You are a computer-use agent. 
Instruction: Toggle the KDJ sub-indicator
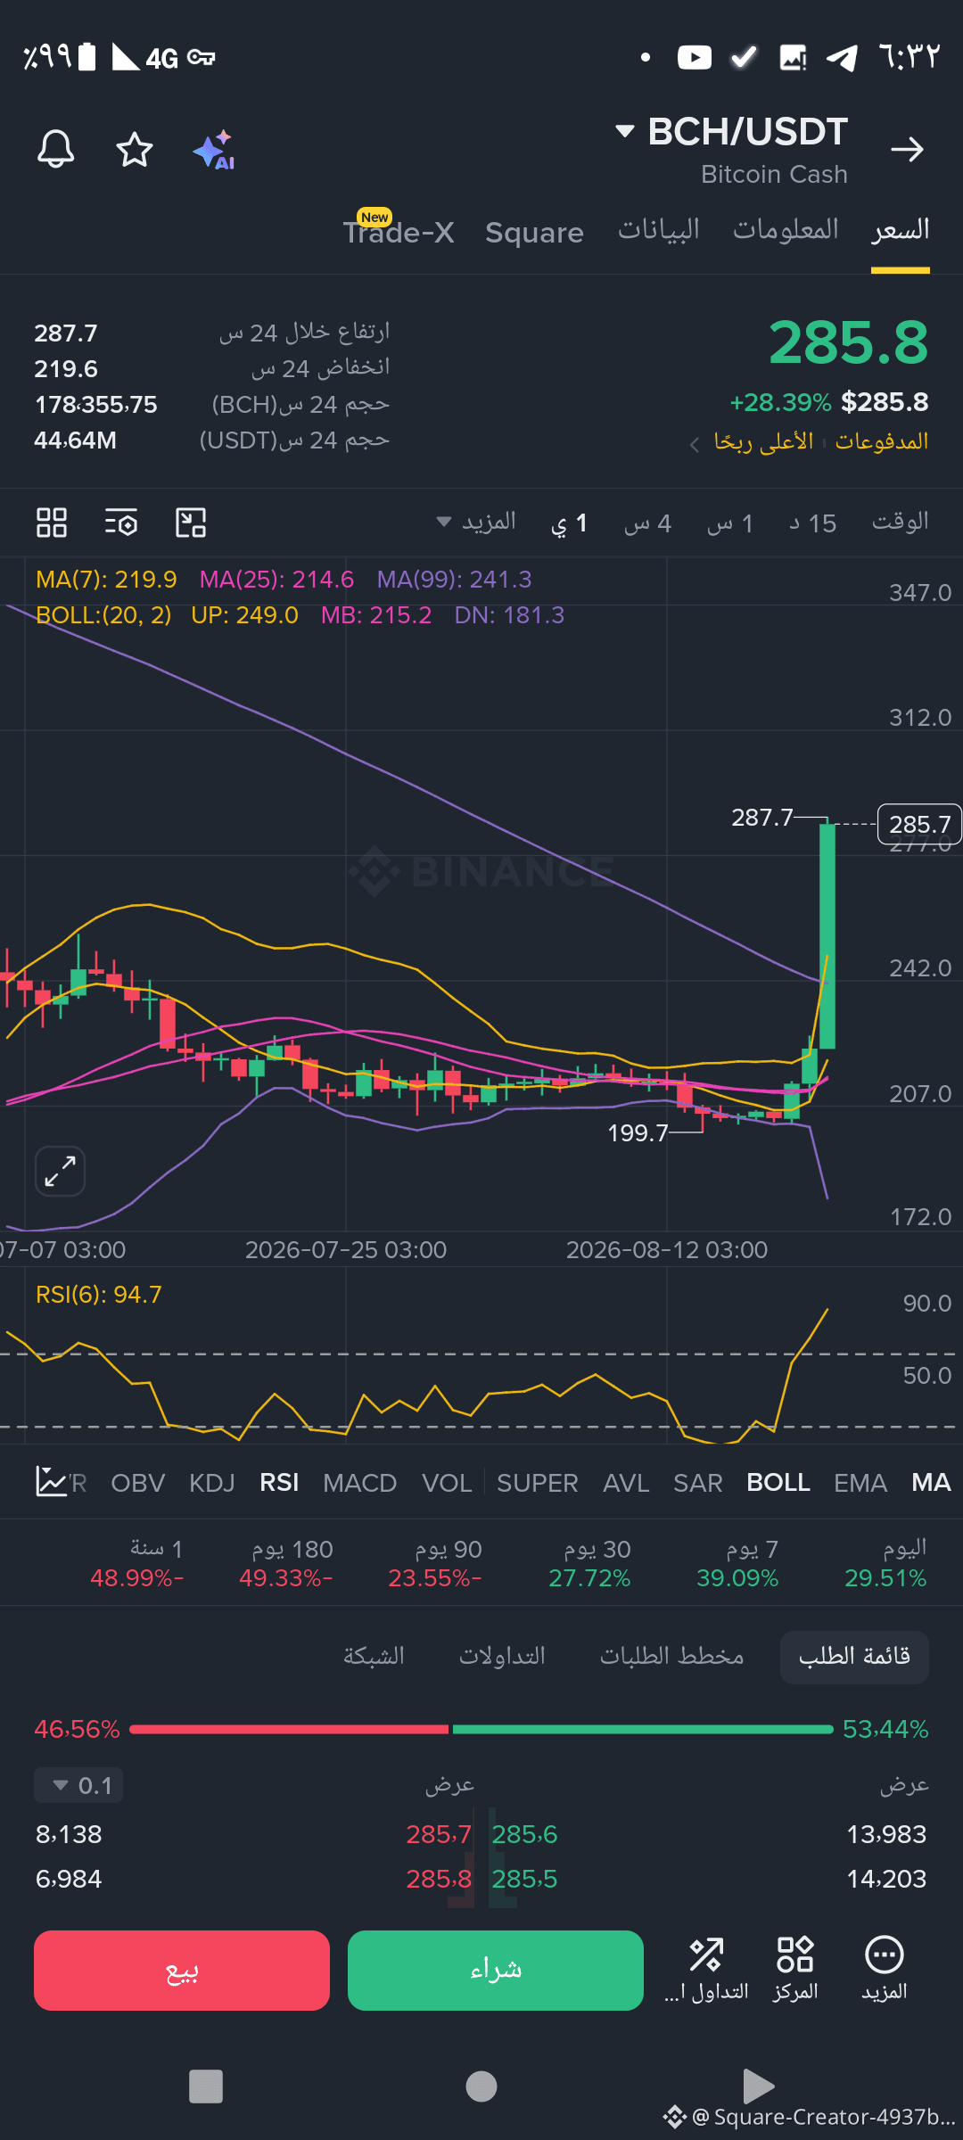[212, 1482]
